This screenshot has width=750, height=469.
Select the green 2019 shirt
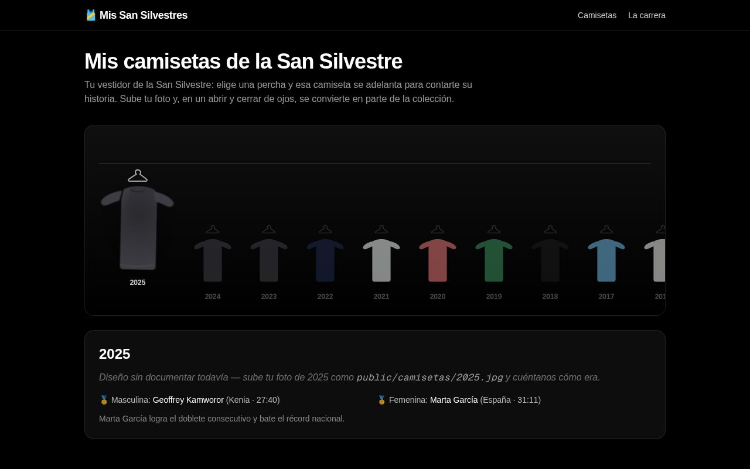(x=494, y=260)
